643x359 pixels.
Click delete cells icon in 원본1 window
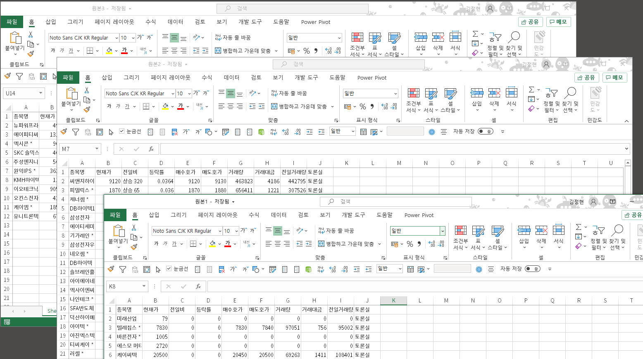click(x=541, y=230)
